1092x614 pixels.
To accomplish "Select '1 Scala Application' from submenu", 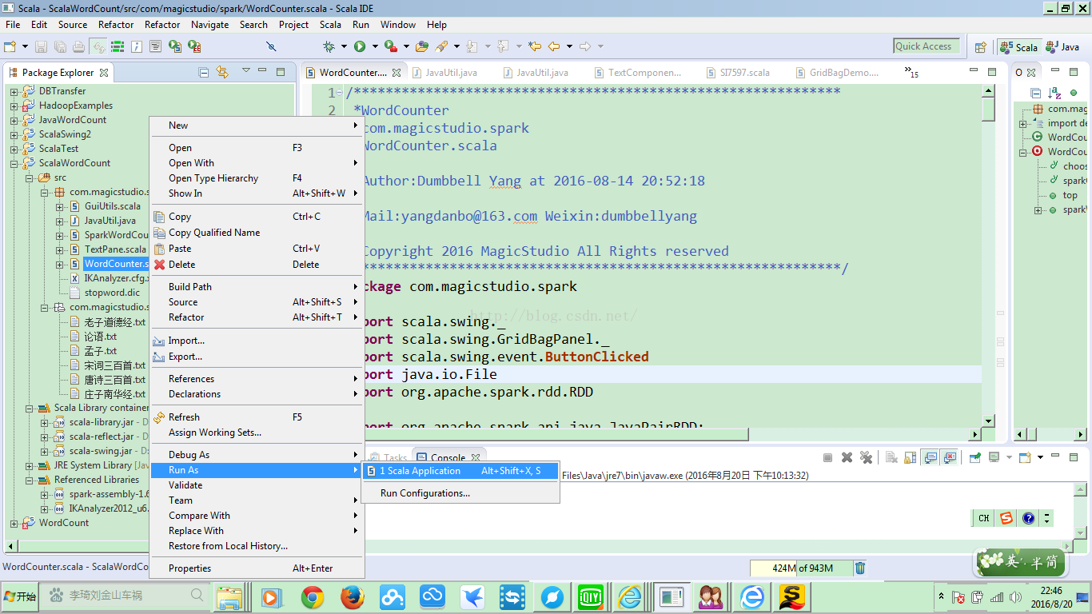I will click(x=420, y=471).
